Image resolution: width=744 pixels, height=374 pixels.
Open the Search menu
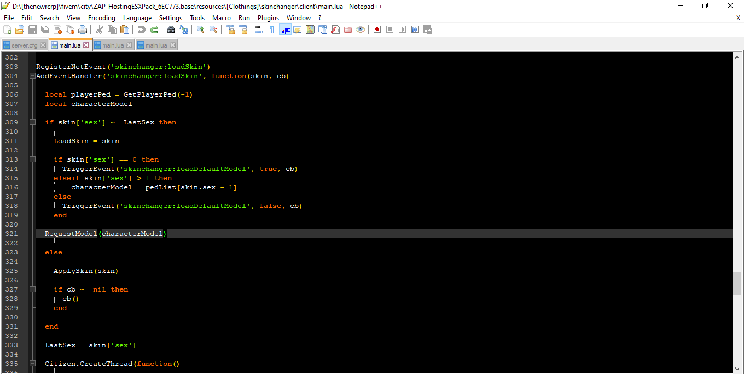point(49,18)
